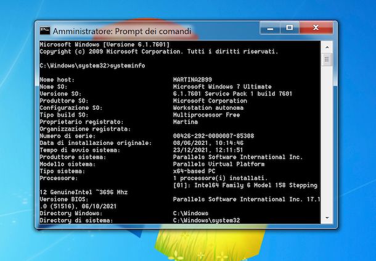Click the title text 'Amministratore: Prompt dei comandi'
Screen dimensions: 376x261
tap(122, 31)
